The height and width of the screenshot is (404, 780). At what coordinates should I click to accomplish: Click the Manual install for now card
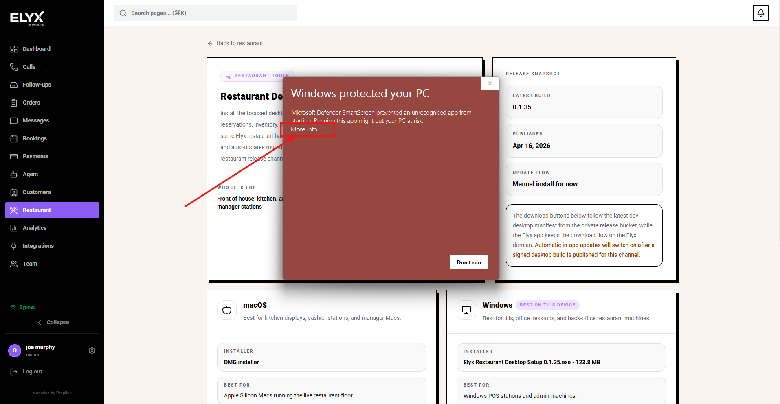pyautogui.click(x=584, y=179)
